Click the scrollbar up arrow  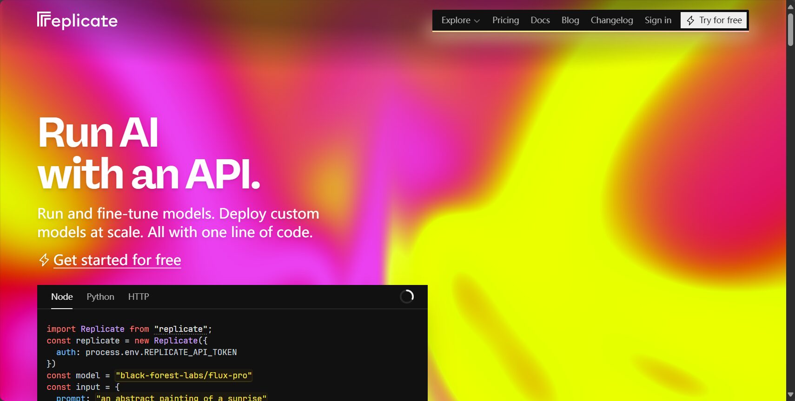790,6
